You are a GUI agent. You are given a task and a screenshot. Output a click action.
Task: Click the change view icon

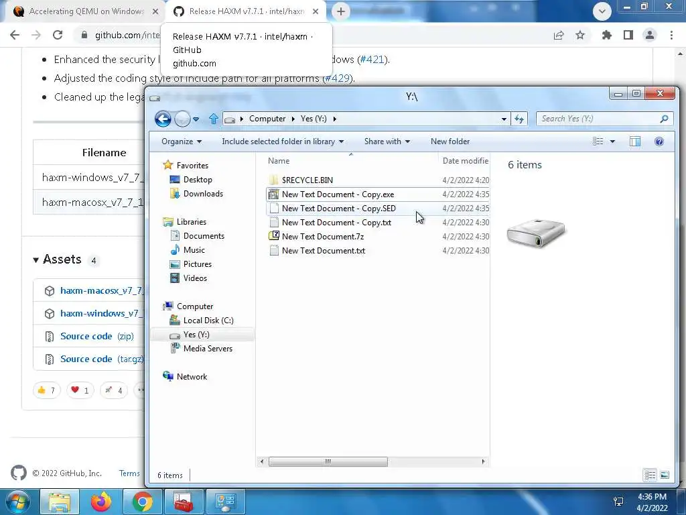point(598,141)
